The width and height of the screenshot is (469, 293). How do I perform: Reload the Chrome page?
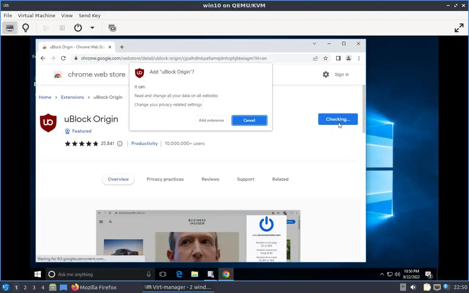(x=63, y=58)
